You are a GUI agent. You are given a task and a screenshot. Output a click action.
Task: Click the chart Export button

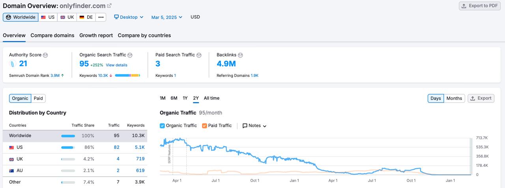[481, 99]
